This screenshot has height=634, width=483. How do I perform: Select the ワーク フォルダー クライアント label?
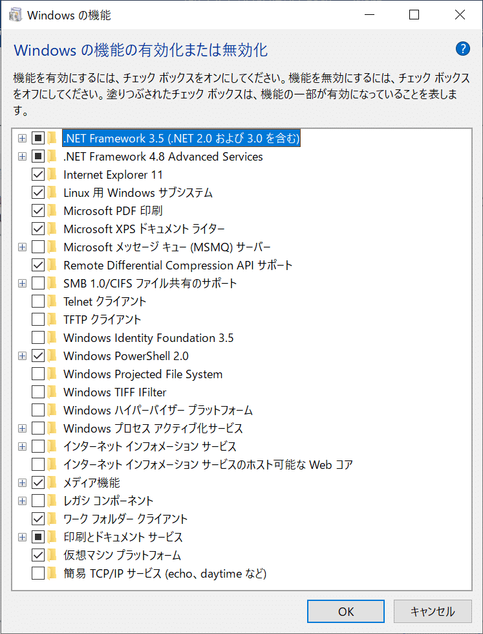125,519
